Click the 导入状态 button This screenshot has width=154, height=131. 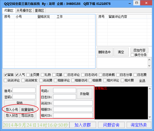12,115
